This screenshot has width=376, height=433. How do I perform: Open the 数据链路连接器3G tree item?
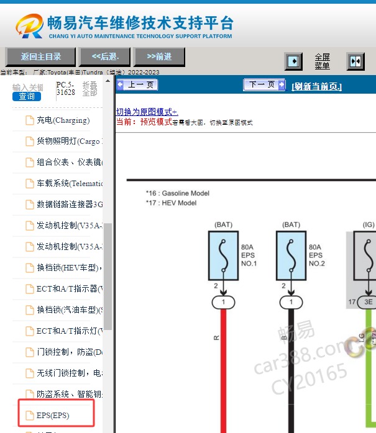[x=69, y=204]
